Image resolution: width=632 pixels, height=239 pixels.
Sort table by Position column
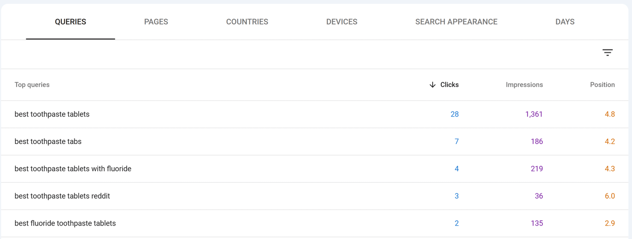coord(602,85)
